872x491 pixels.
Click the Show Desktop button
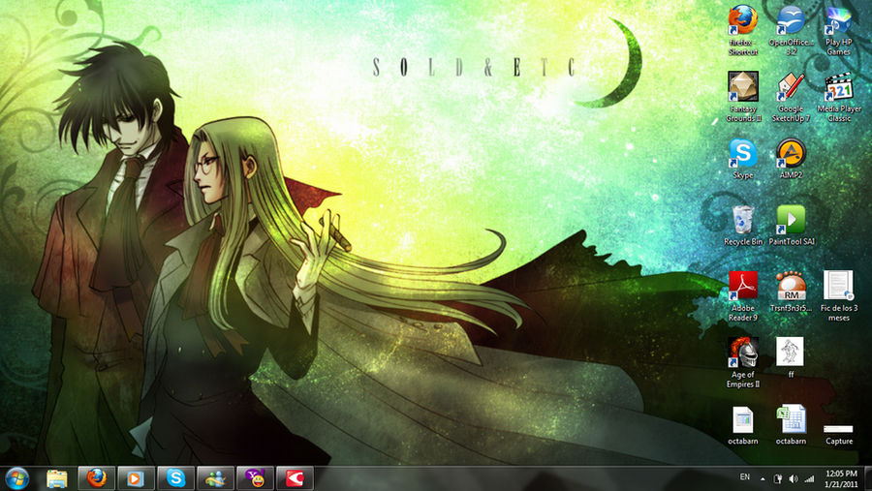point(868,478)
